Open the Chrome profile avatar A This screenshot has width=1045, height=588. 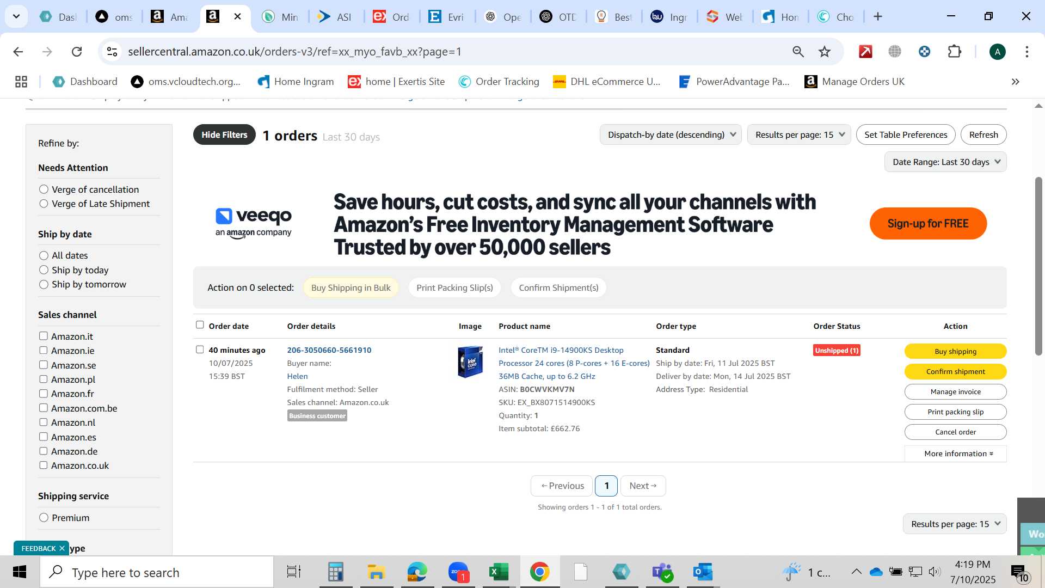point(997,52)
